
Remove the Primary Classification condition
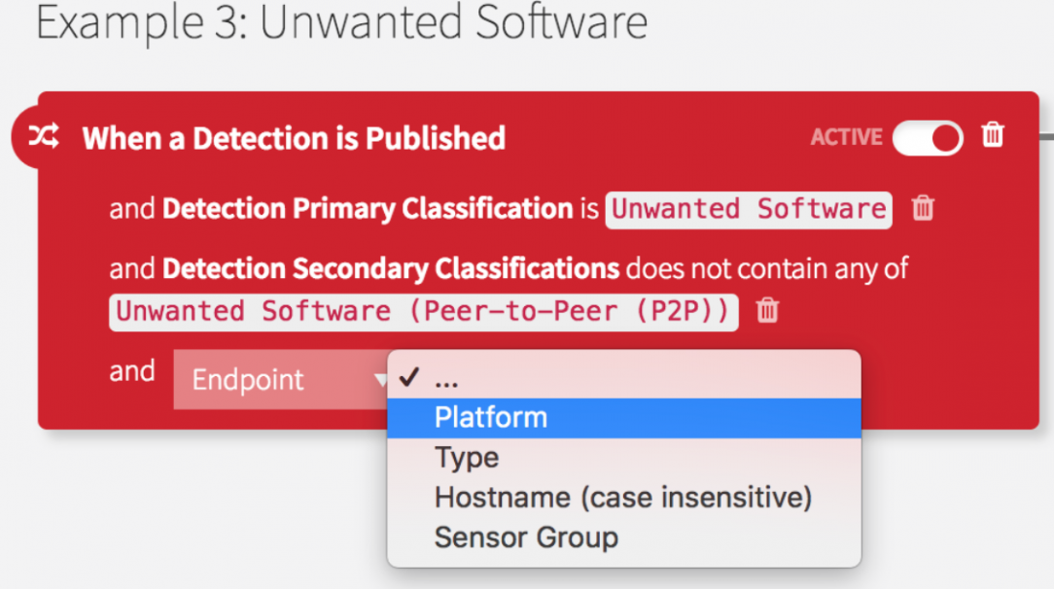pos(923,208)
